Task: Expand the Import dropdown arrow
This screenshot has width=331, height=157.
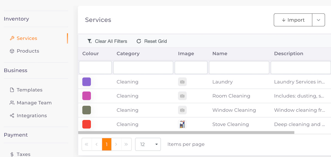Action: point(319,20)
